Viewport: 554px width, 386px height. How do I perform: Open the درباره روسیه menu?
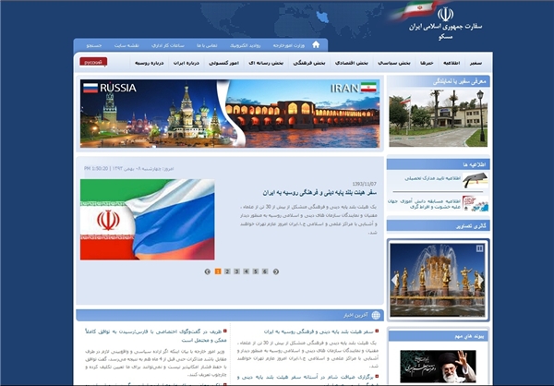[x=149, y=63]
